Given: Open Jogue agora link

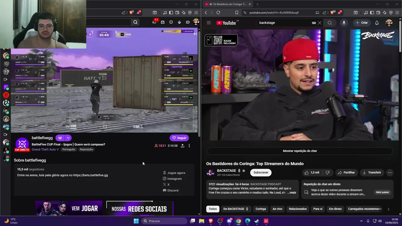Looking at the screenshot, I should tap(174, 173).
